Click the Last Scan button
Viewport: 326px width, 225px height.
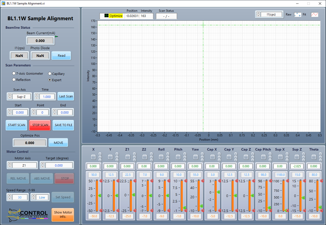[x=66, y=96]
